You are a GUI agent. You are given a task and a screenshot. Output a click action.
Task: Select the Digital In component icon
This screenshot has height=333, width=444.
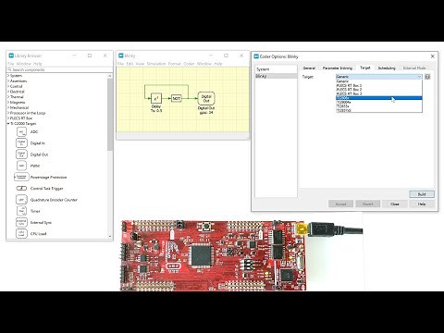pos(21,143)
